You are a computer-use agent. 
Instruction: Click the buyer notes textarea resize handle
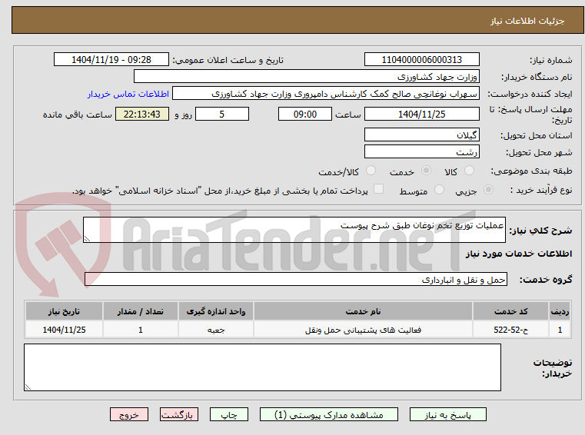click(28, 387)
